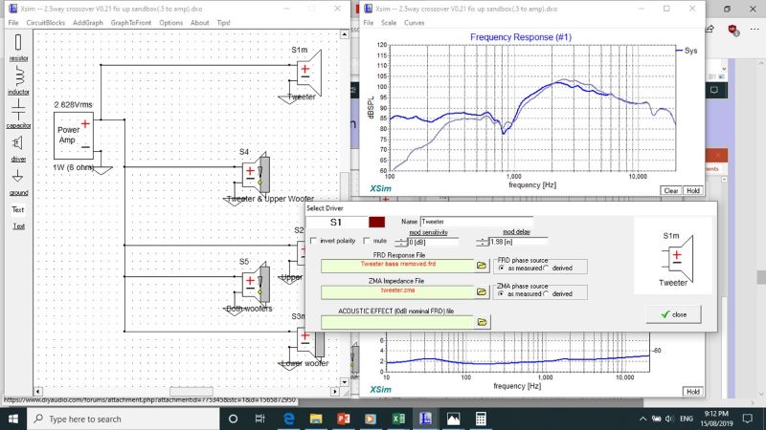Open the Tips! menu
The width and height of the screenshot is (766, 430).
click(223, 23)
